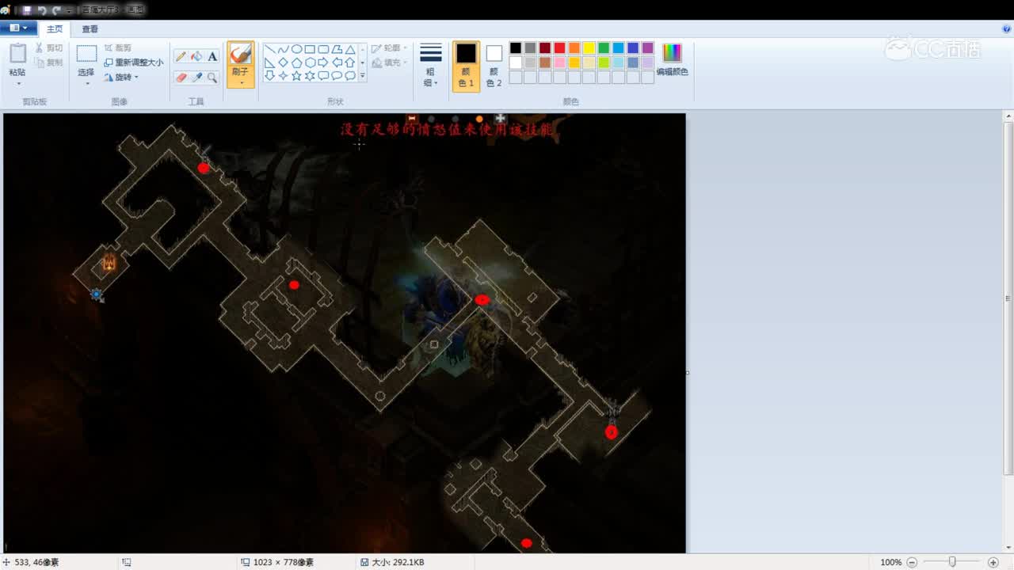Screen dimensions: 1014x570
Task: Click the rectangular Select (选择) icon
Action: click(86, 55)
